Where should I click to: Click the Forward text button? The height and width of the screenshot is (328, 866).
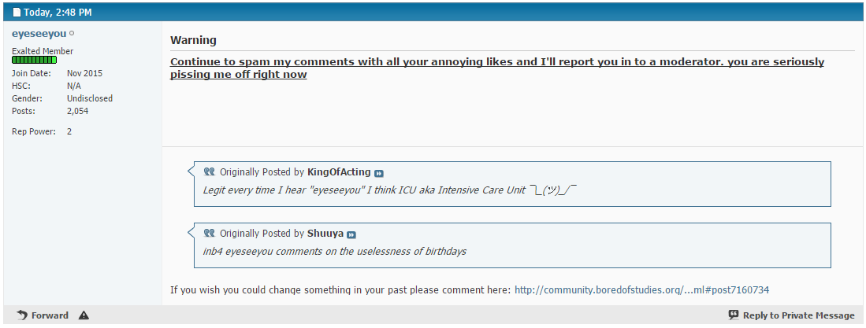[50, 315]
